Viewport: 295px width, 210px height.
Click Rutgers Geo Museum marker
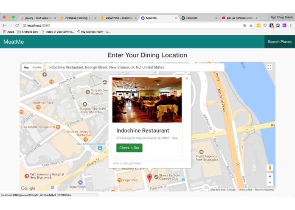click(87, 92)
